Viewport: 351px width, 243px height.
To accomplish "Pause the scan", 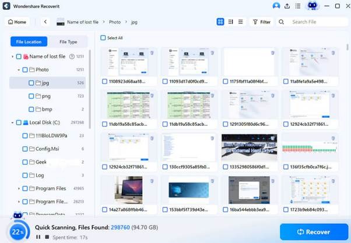I will (38, 237).
